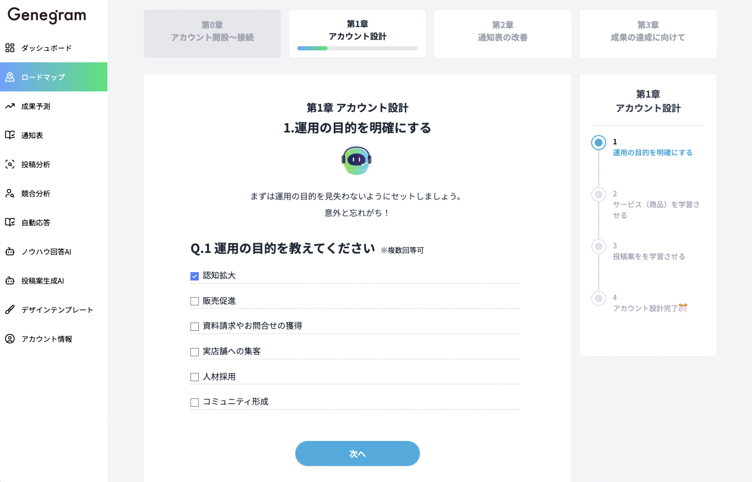Click the dashboard grid icon in sidebar
752x482 pixels.
[10, 48]
